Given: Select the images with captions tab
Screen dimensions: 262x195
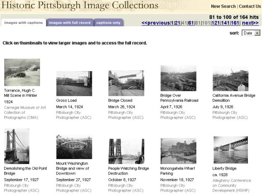Looking at the screenshot, I should click(x=24, y=23).
